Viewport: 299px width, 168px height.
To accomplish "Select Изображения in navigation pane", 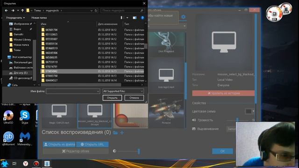I will click(21, 24).
